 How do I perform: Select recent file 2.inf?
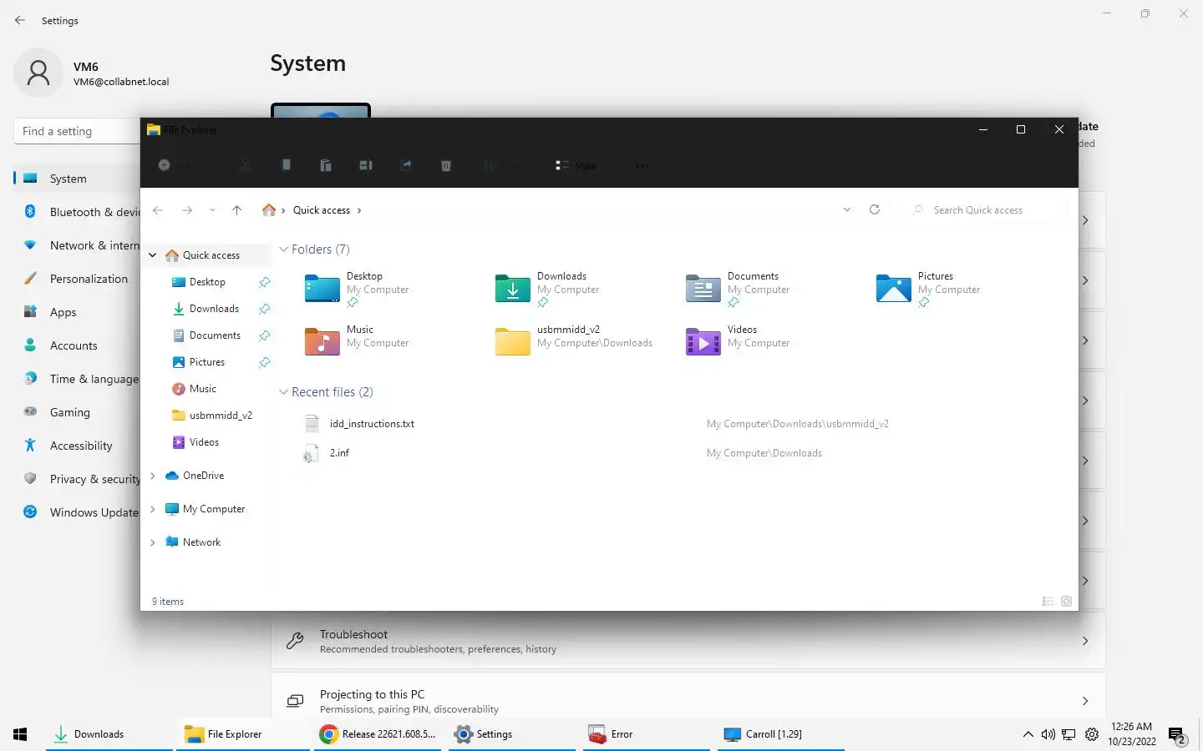coord(338,453)
